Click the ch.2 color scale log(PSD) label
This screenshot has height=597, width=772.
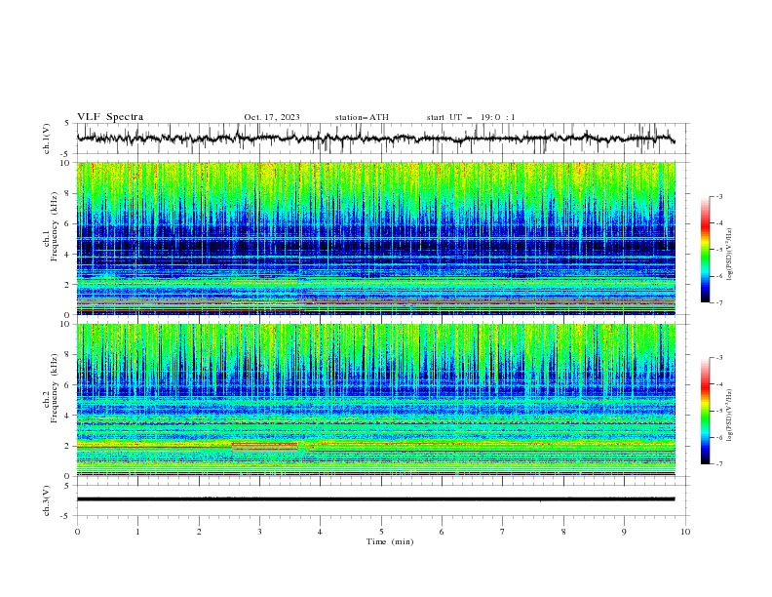click(x=729, y=416)
